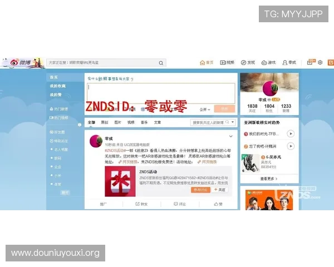Viewport: 334px width, 267px height.
Task: Open the message inbox icon with badge
Action: point(311,62)
